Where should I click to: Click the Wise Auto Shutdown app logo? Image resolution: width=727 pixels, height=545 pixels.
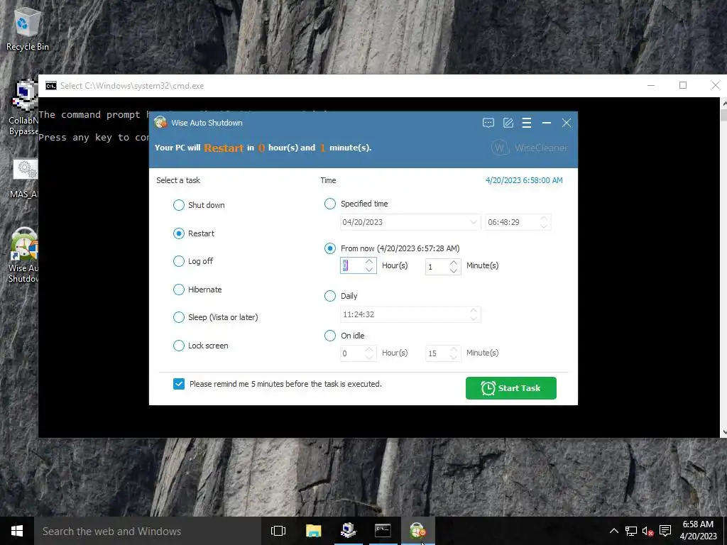click(160, 123)
